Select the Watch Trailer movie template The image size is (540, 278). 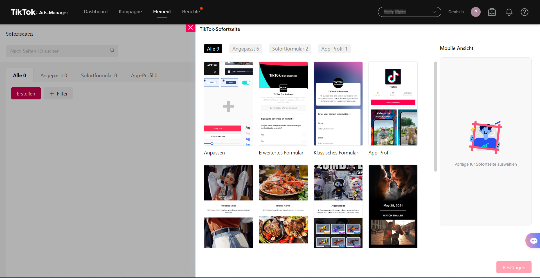(x=393, y=206)
